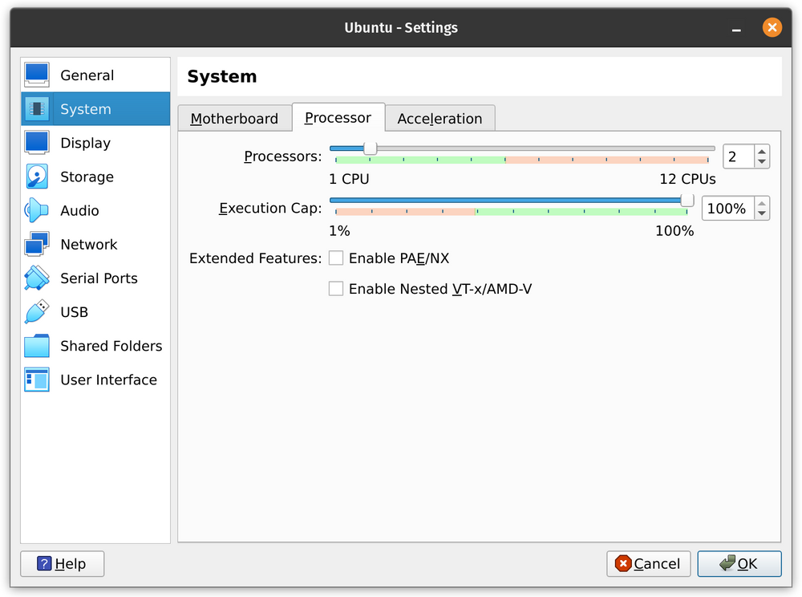Click the Network settings icon
802x597 pixels.
click(37, 244)
